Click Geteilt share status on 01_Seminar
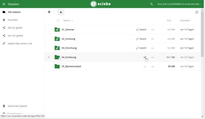 (141, 30)
